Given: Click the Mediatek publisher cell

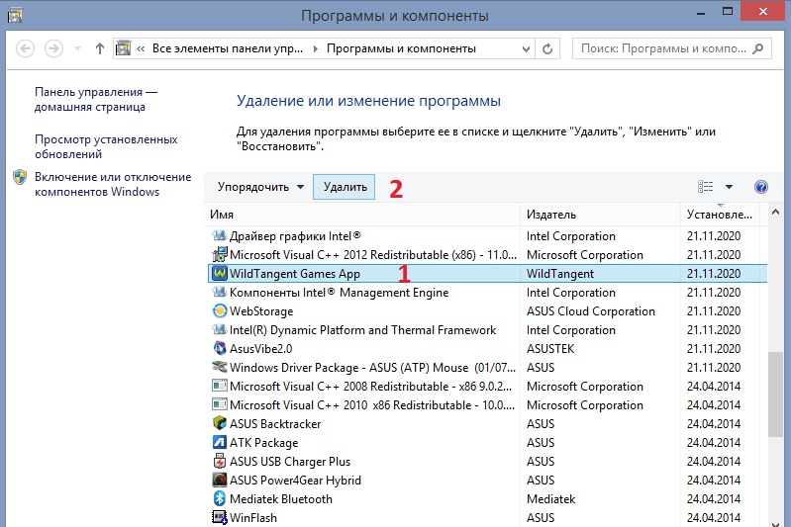Looking at the screenshot, I should [x=550, y=499].
